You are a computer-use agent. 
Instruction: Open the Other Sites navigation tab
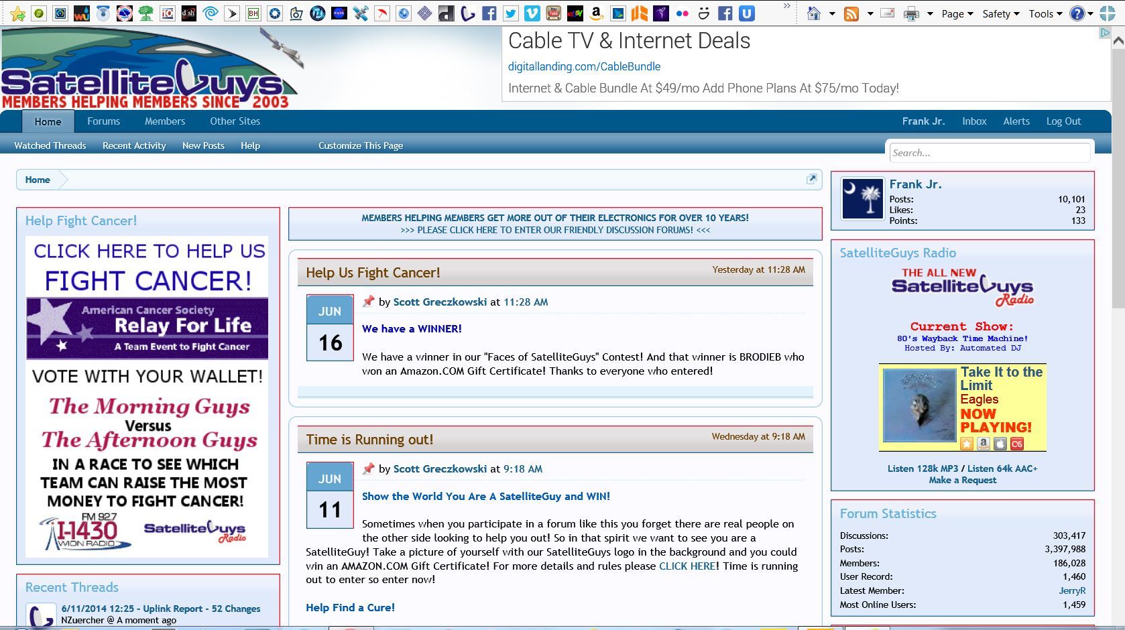point(235,121)
